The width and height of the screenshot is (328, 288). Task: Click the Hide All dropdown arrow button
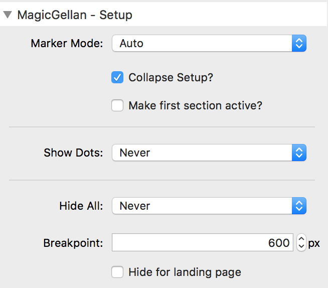pos(299,206)
